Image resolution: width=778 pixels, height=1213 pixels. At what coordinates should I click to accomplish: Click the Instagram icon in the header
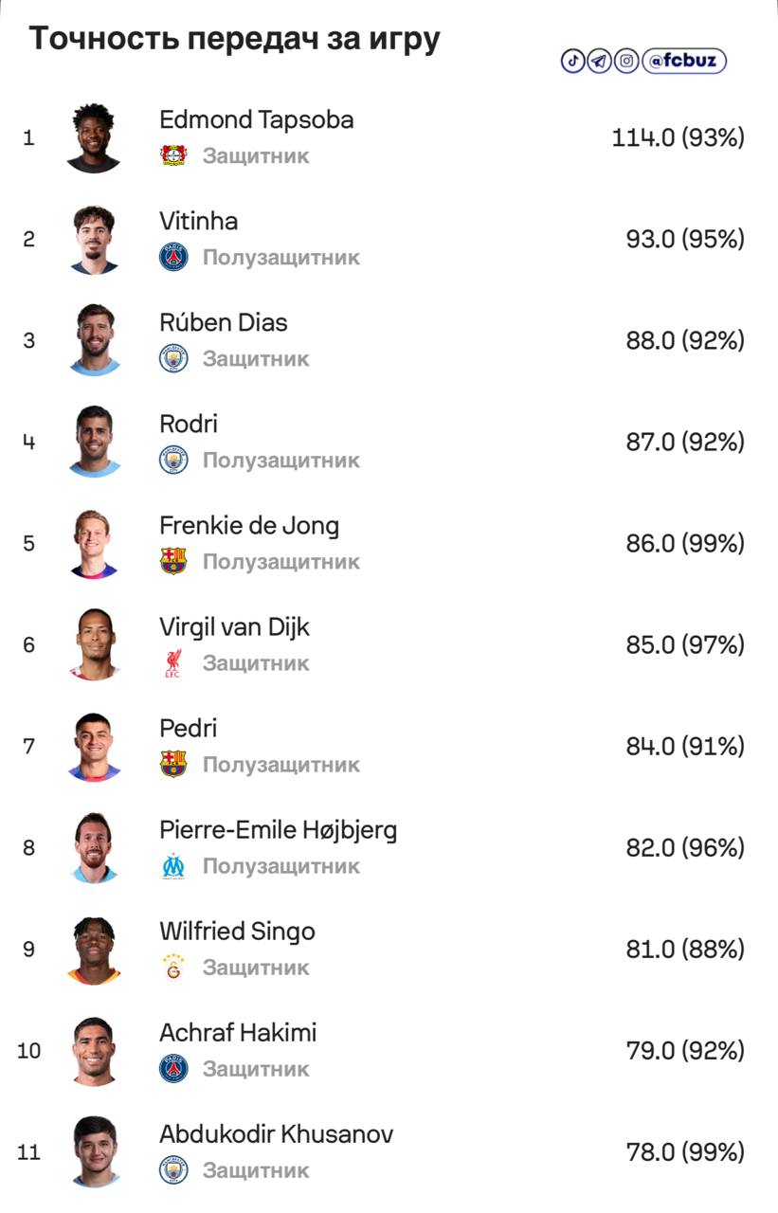[x=625, y=62]
